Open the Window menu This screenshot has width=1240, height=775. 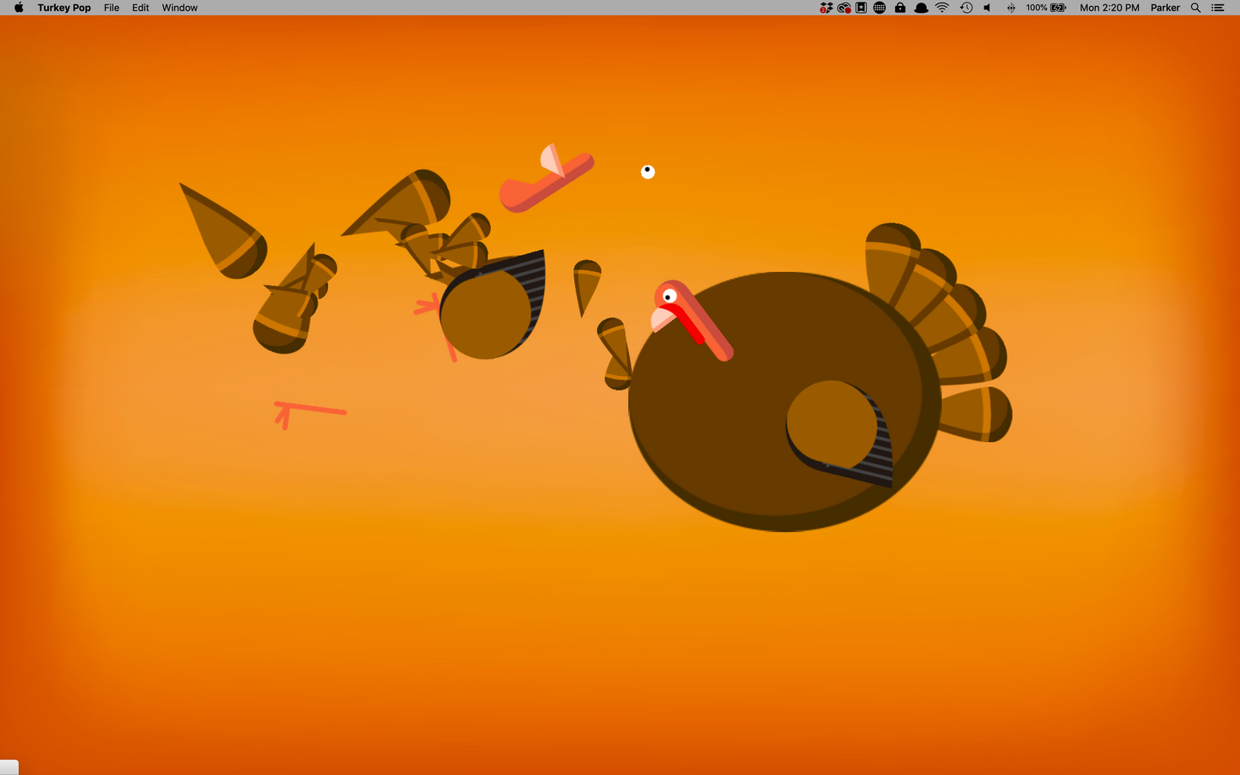coord(179,8)
